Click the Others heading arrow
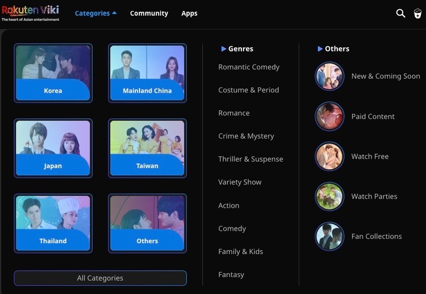The image size is (426, 294). pos(320,49)
